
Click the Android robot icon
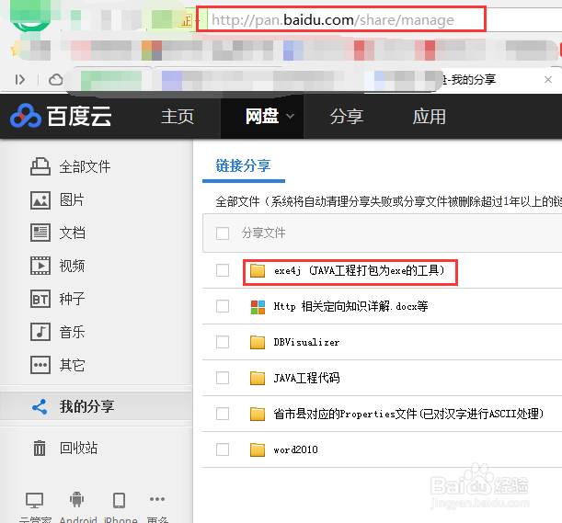[76, 499]
